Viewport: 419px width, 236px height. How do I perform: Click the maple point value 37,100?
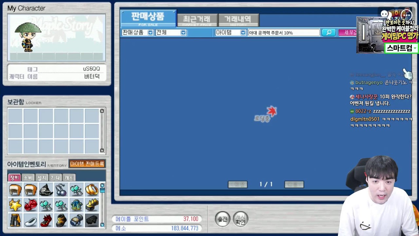[x=191, y=219]
